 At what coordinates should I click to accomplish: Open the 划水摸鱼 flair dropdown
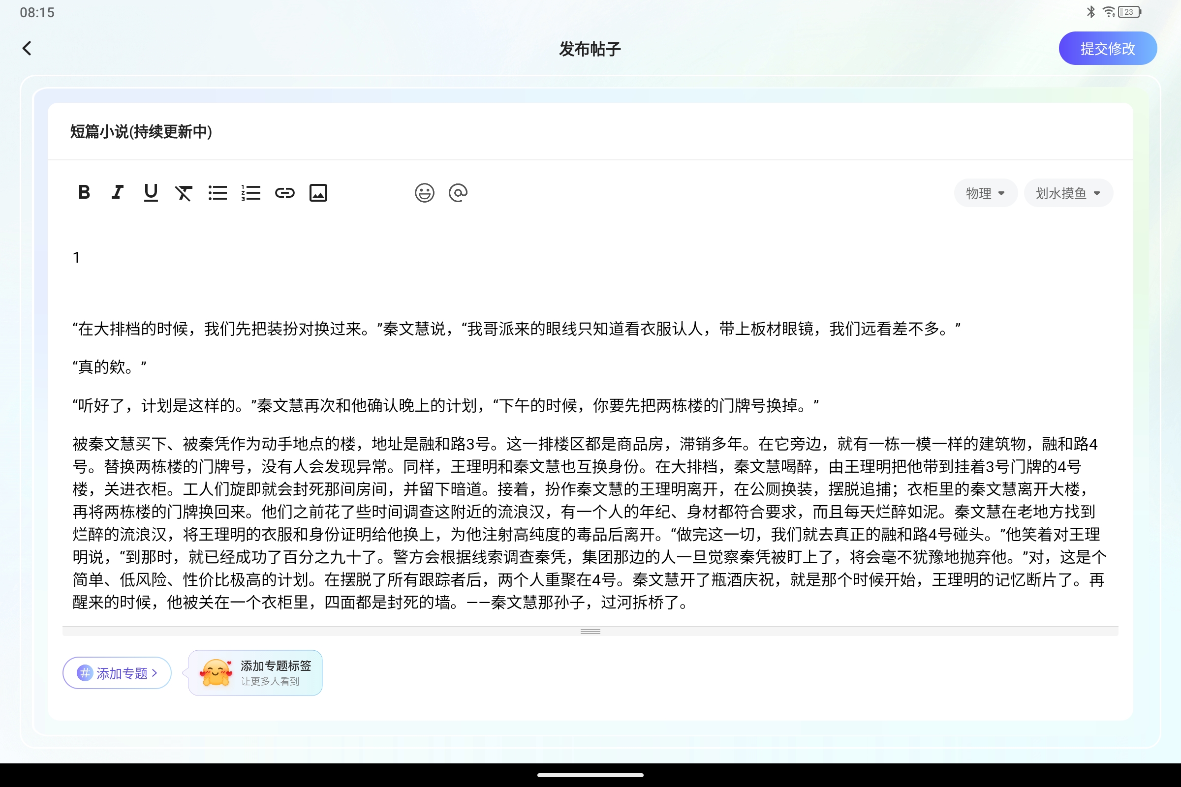[1067, 193]
